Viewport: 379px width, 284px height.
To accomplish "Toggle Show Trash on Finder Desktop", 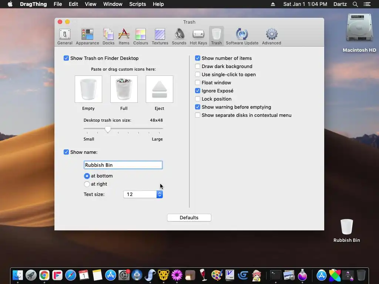I will 66,58.
